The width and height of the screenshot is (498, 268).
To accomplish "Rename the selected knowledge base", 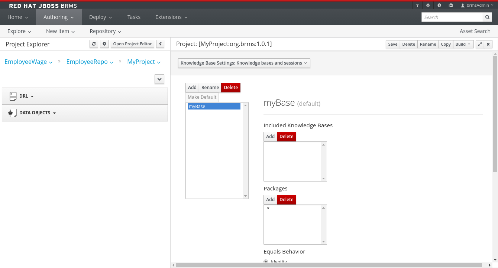I will coord(210,88).
